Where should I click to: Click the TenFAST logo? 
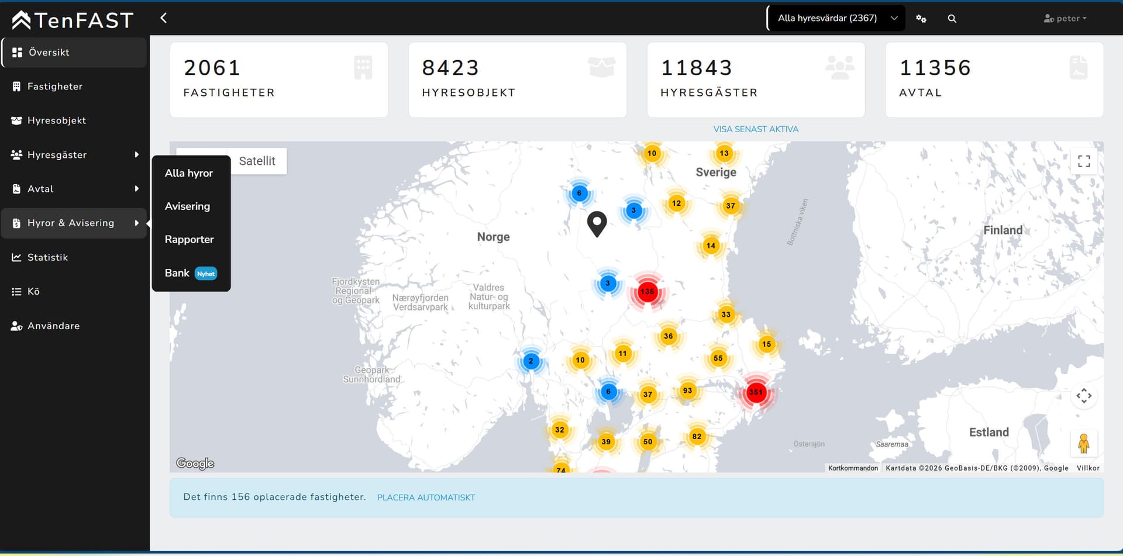click(73, 20)
